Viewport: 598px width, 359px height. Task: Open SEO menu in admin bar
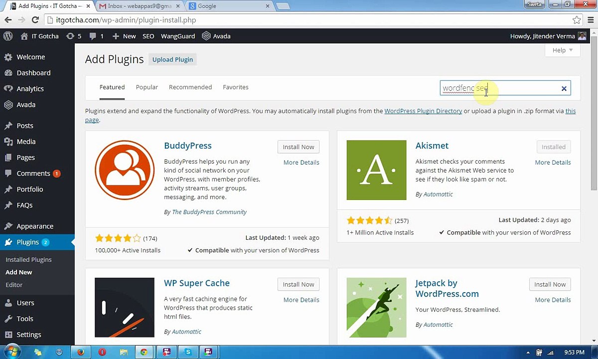pyautogui.click(x=148, y=36)
